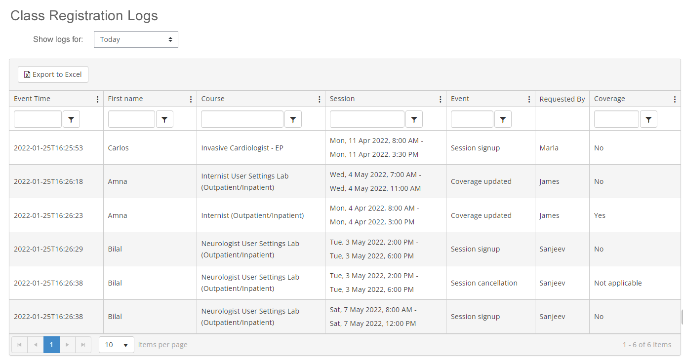Click the Event Time filter funnel icon
Viewport: 683px width, 358px height.
pos(71,119)
